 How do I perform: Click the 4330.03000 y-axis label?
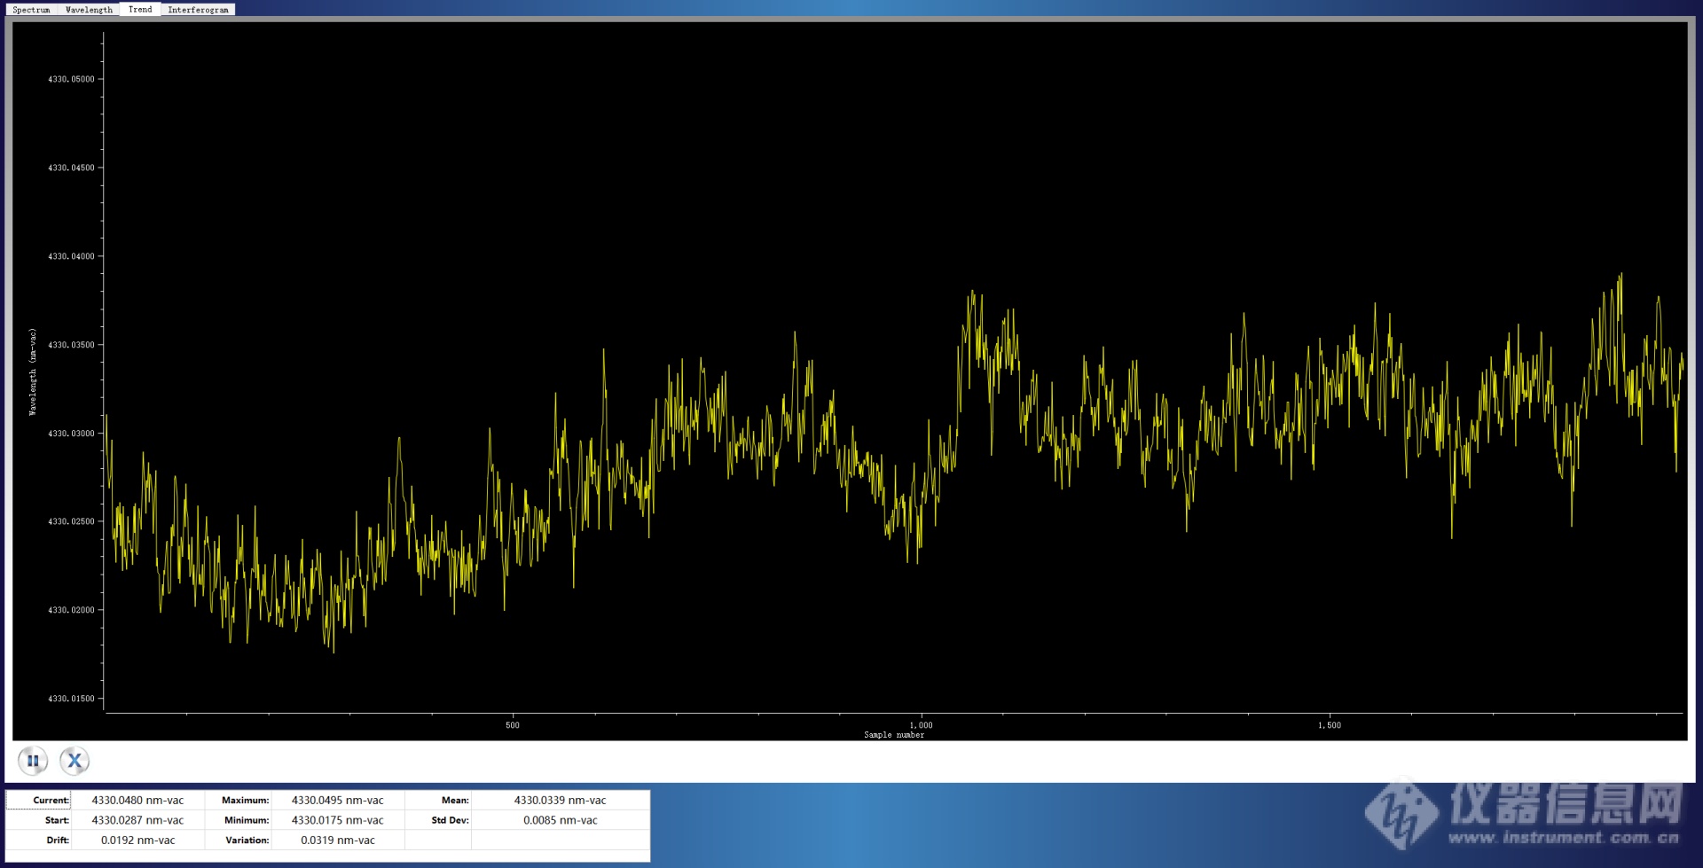[71, 434]
